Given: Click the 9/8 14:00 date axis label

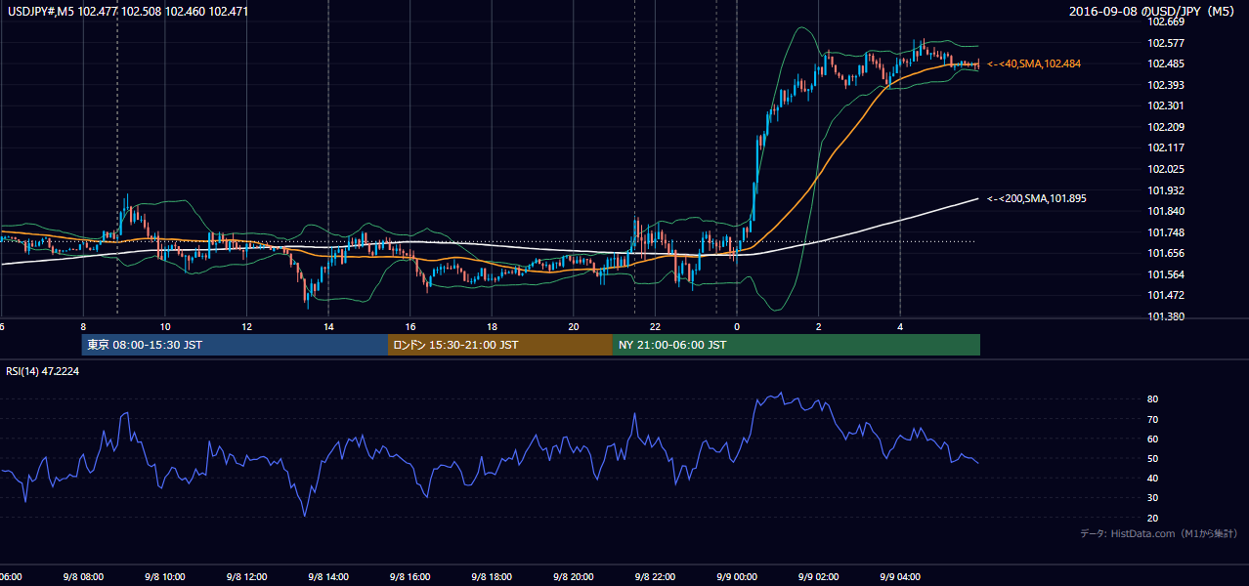Looking at the screenshot, I should (x=328, y=577).
